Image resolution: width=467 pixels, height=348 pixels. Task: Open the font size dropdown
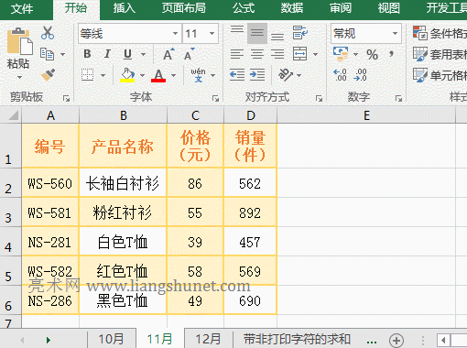tap(212, 33)
